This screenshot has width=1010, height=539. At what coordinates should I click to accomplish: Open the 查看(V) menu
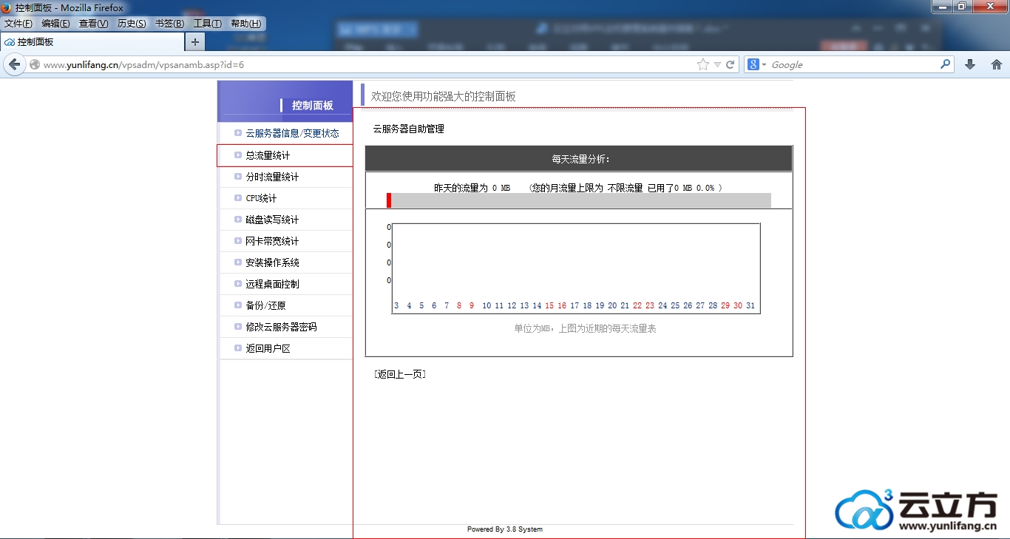click(94, 24)
